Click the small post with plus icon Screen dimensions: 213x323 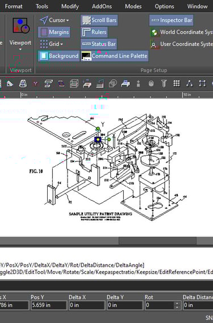click(138, 84)
